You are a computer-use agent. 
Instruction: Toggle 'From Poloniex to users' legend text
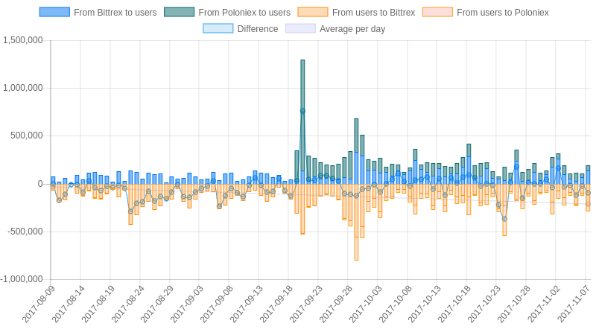[x=244, y=13]
